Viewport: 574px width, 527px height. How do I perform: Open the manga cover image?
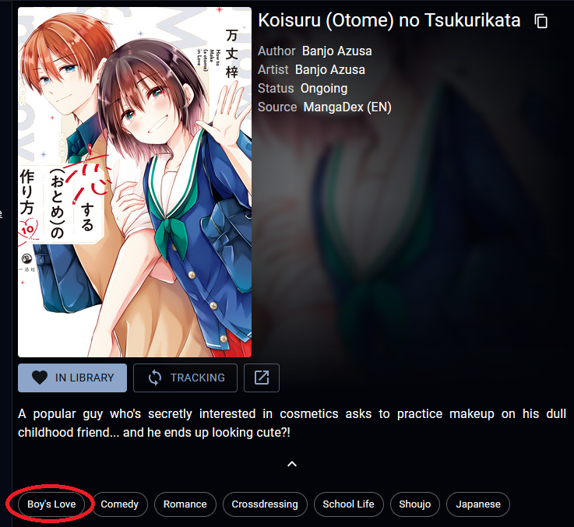(x=135, y=182)
